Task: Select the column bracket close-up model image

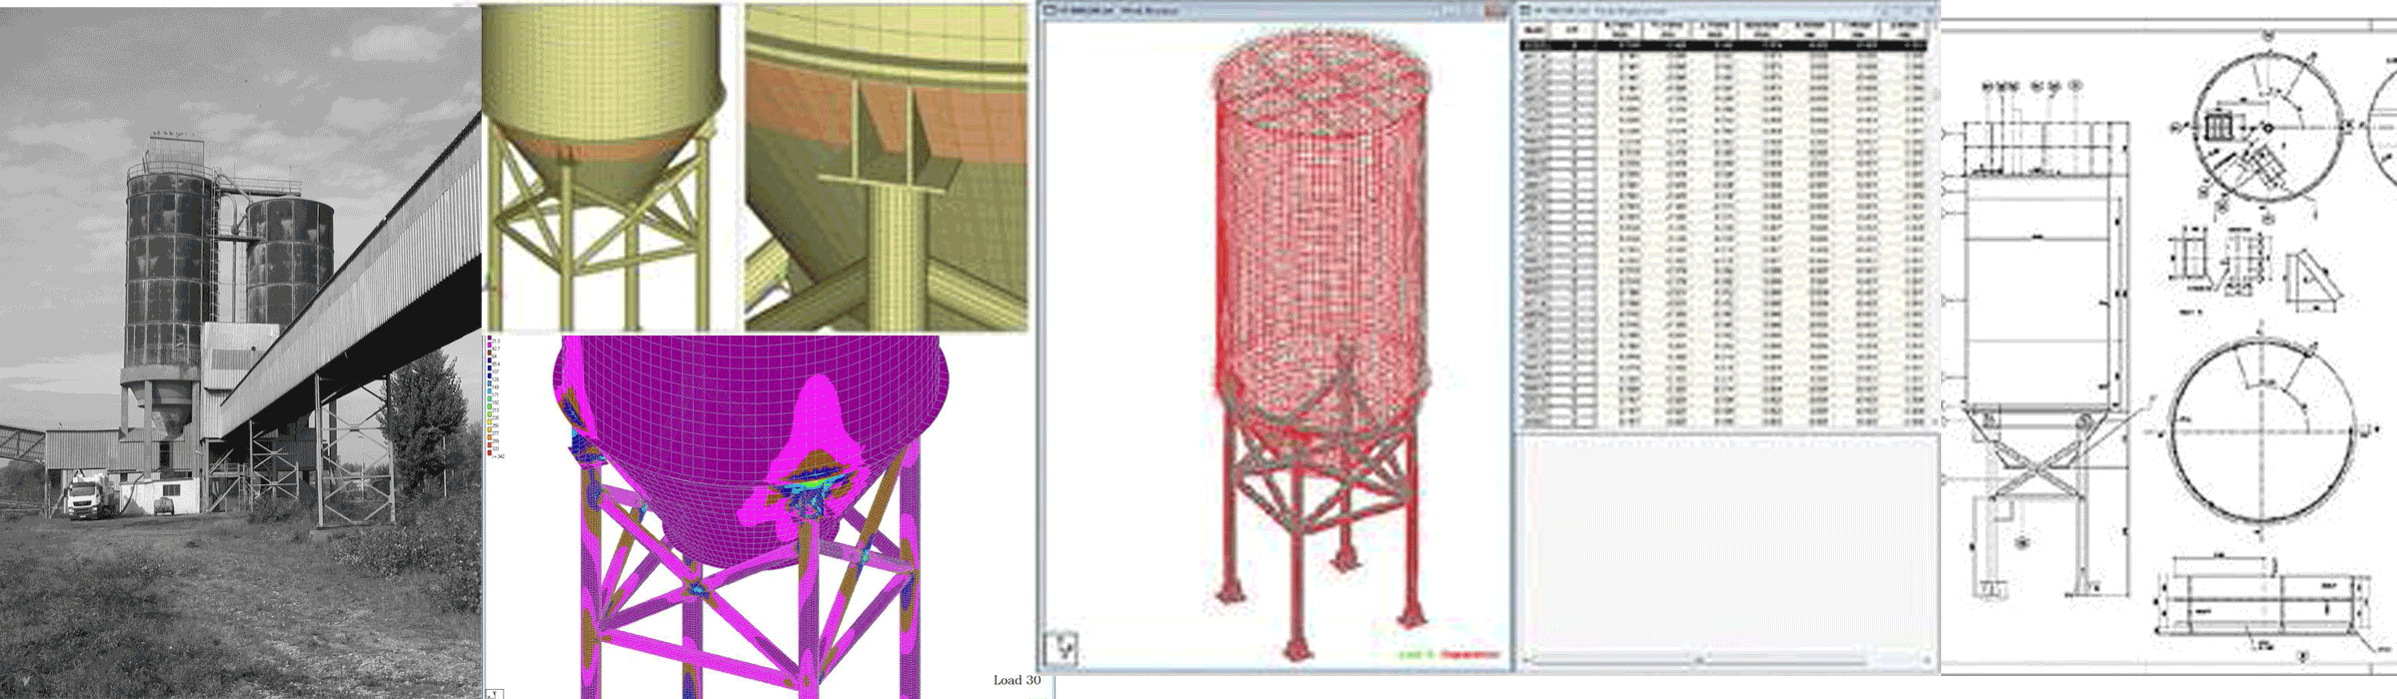Action: tap(886, 166)
